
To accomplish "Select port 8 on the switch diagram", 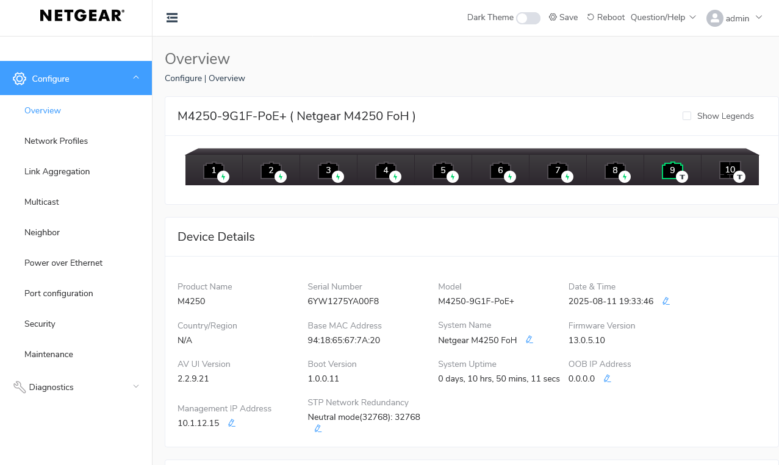I will pyautogui.click(x=616, y=171).
